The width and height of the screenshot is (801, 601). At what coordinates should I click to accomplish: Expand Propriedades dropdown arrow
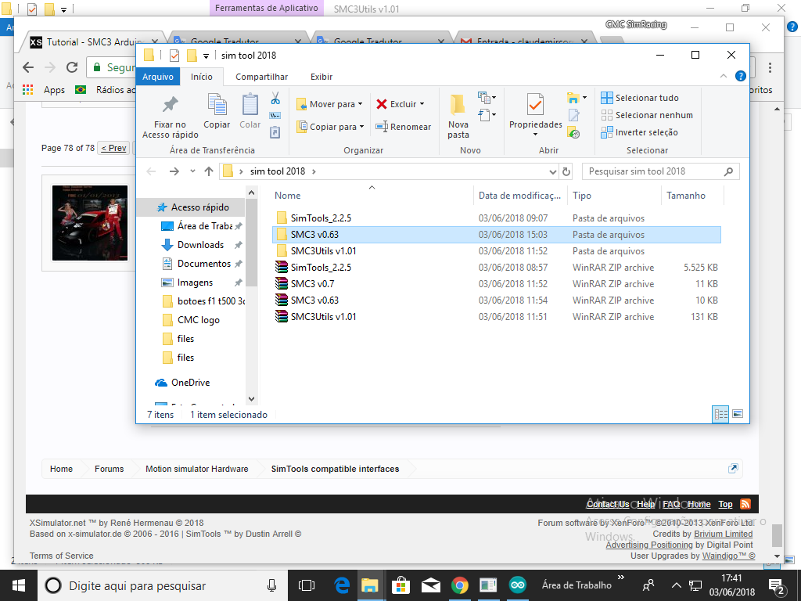(535, 135)
